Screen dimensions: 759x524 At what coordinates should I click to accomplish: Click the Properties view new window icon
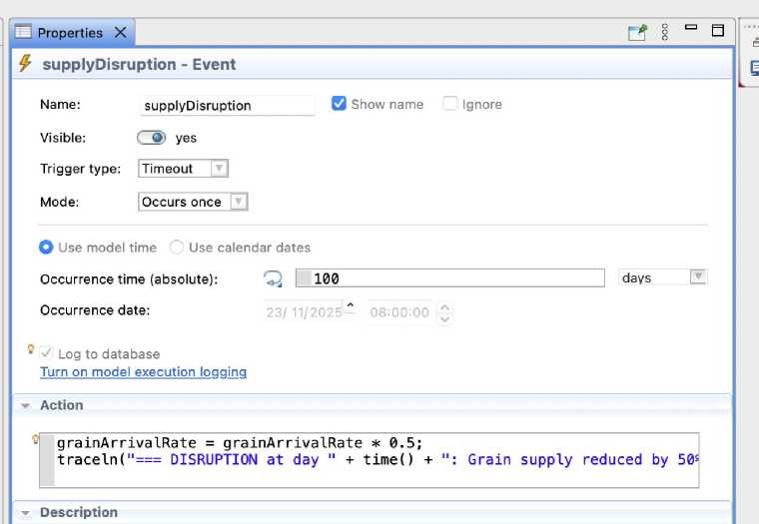pyautogui.click(x=637, y=32)
